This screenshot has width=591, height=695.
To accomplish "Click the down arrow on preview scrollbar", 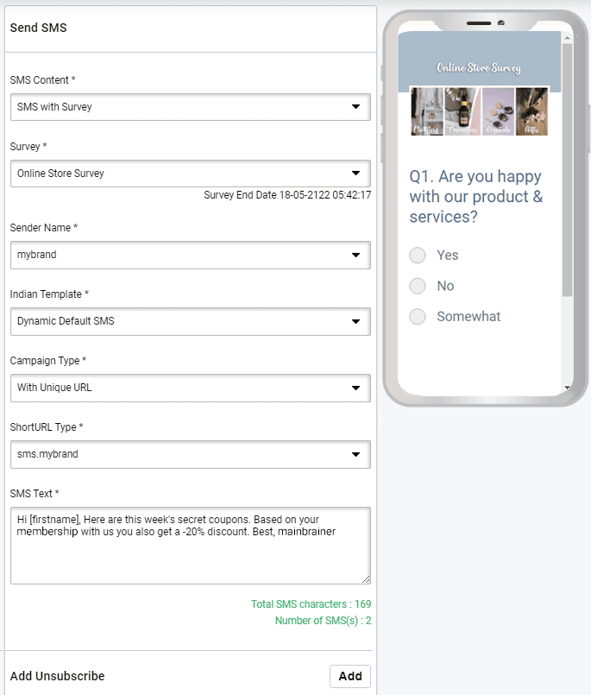I will pos(567,387).
